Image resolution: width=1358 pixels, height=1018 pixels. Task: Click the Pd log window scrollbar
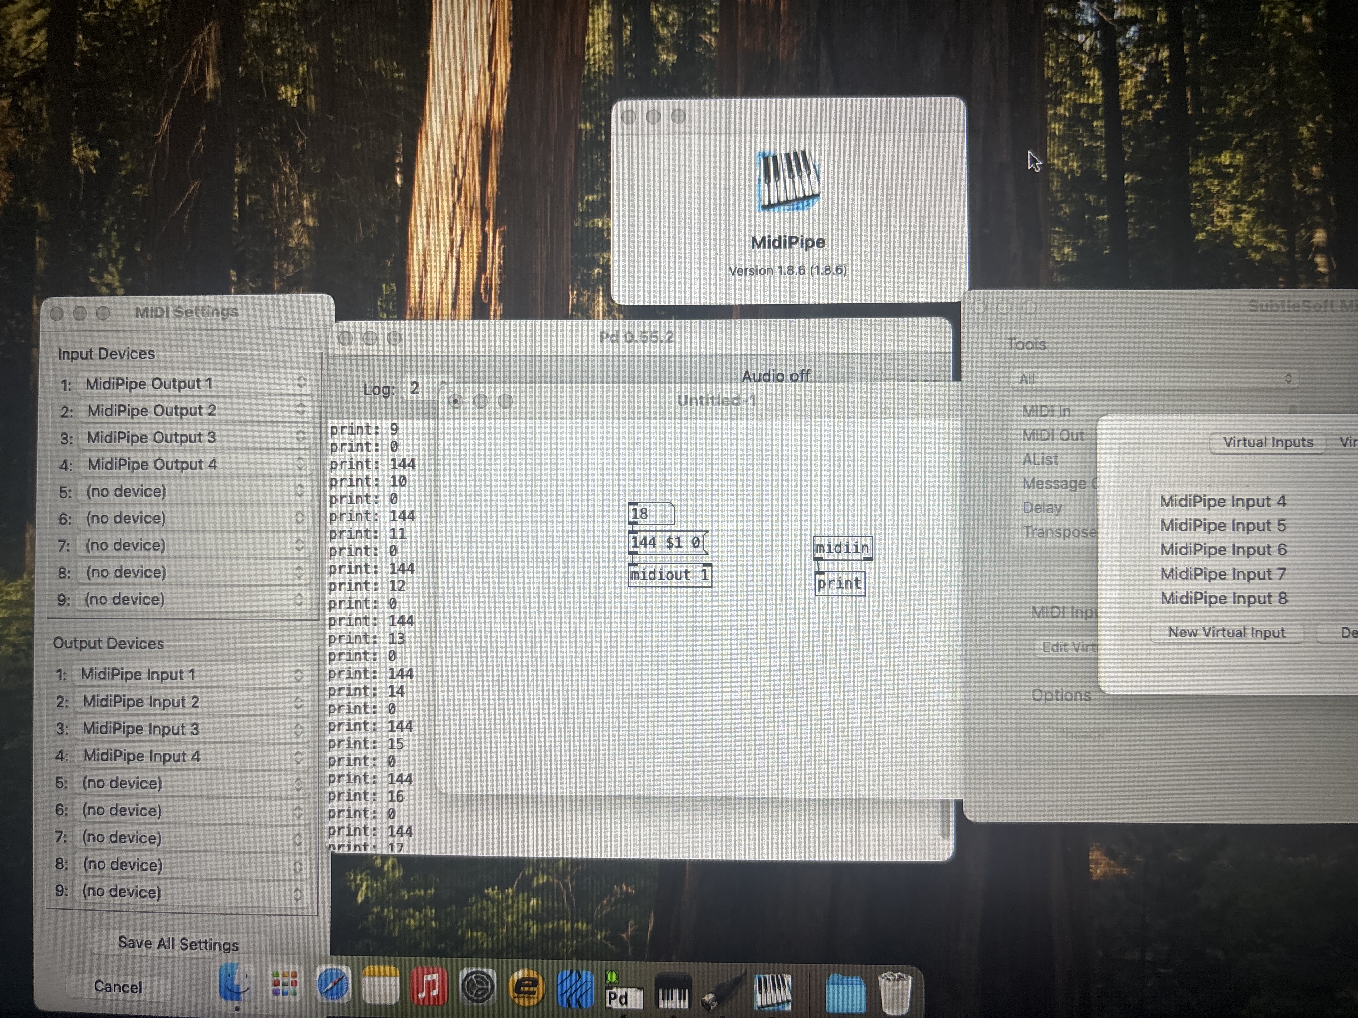pyautogui.click(x=945, y=819)
